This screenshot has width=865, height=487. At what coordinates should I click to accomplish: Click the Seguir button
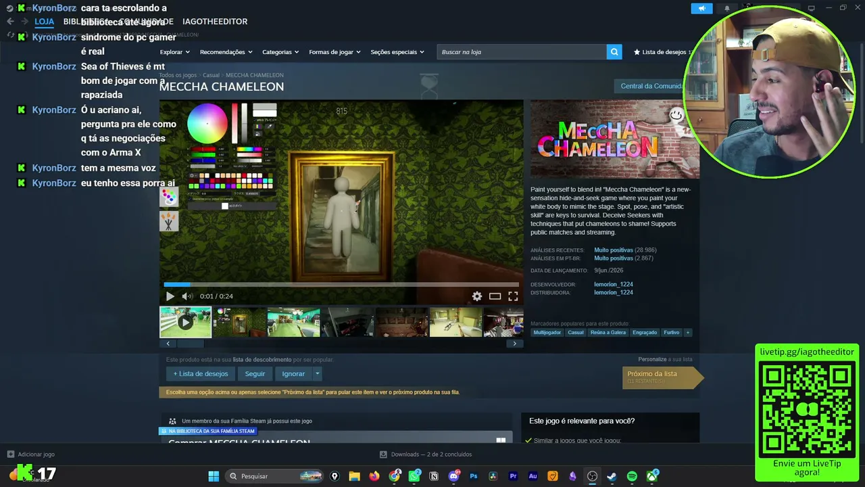pos(255,374)
